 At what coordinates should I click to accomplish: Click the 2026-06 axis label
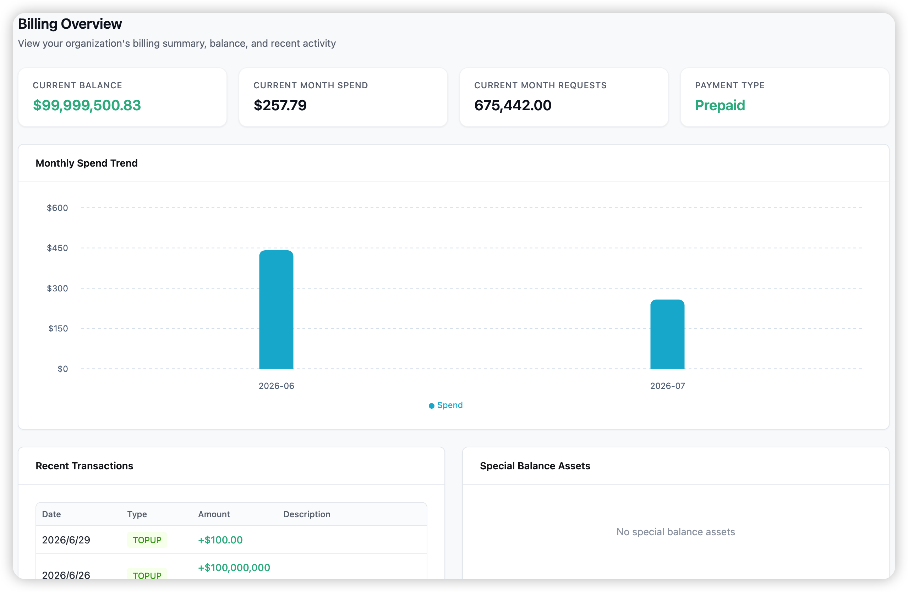coord(276,386)
